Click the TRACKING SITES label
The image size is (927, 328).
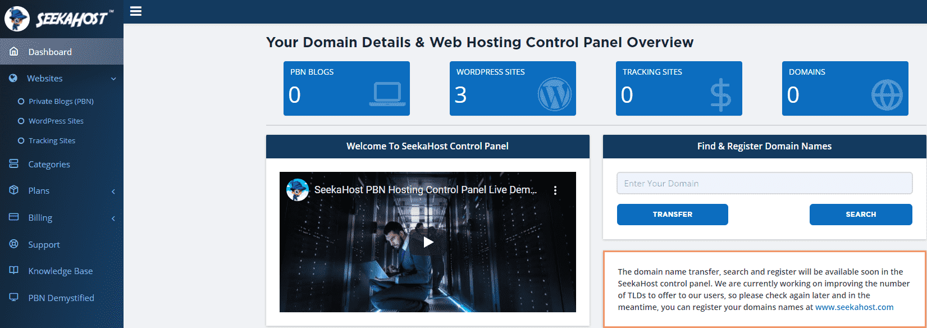(x=652, y=72)
